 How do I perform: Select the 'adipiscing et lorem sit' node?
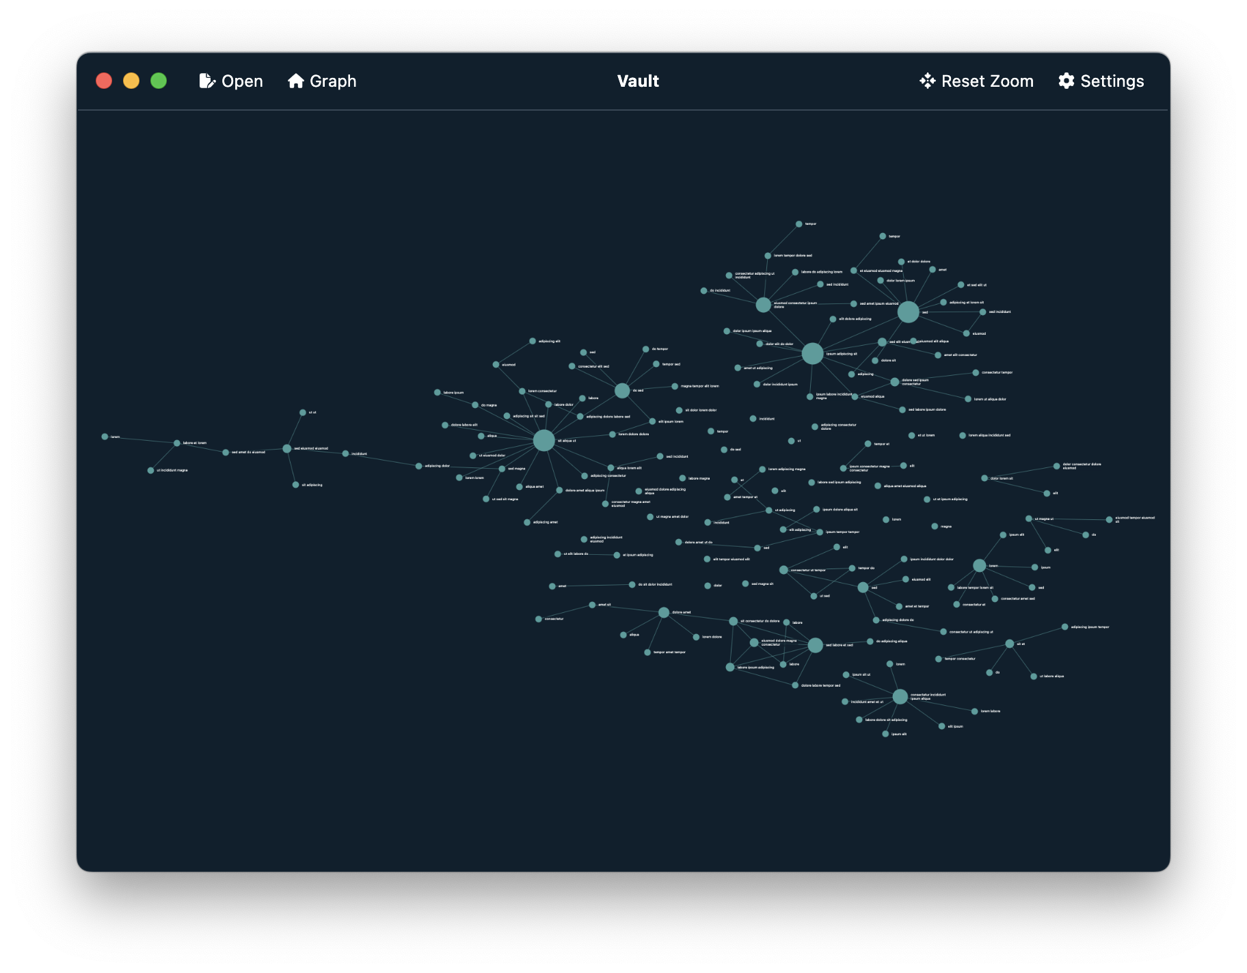click(943, 303)
